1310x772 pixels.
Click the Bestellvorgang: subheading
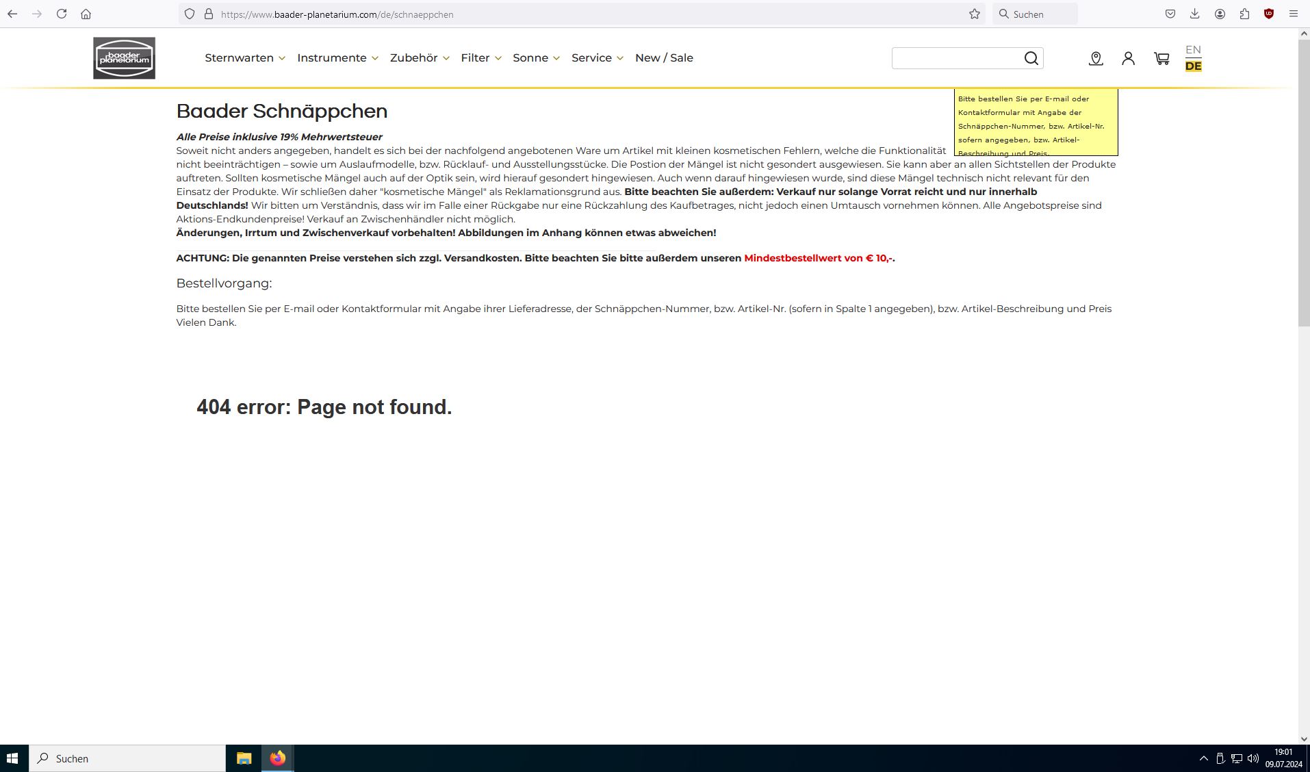pyautogui.click(x=224, y=283)
